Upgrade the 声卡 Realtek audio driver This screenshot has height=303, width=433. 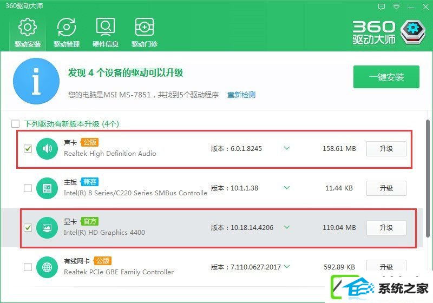(x=386, y=149)
